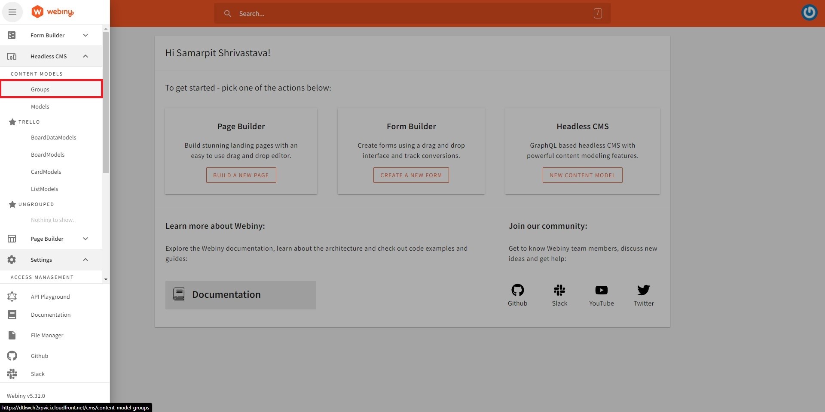Open community Github icon
Image resolution: width=825 pixels, height=412 pixels.
point(517,290)
